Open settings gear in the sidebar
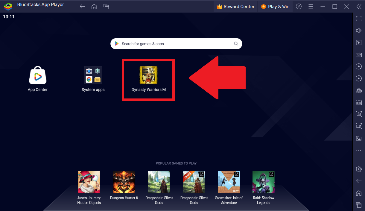The width and height of the screenshot is (365, 211). coord(359,169)
